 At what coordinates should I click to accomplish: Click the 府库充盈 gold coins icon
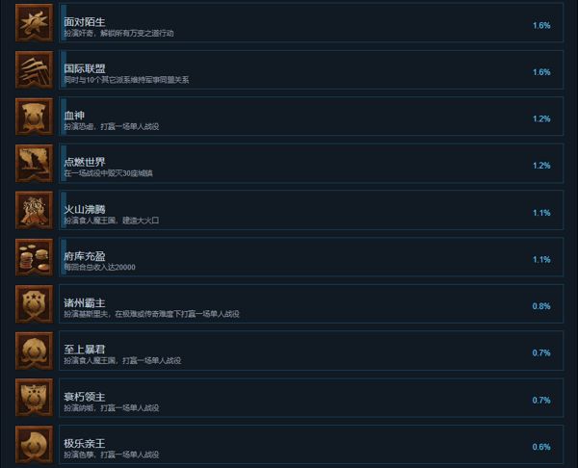35,257
